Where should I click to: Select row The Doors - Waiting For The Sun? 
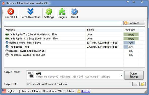coord(74,55)
